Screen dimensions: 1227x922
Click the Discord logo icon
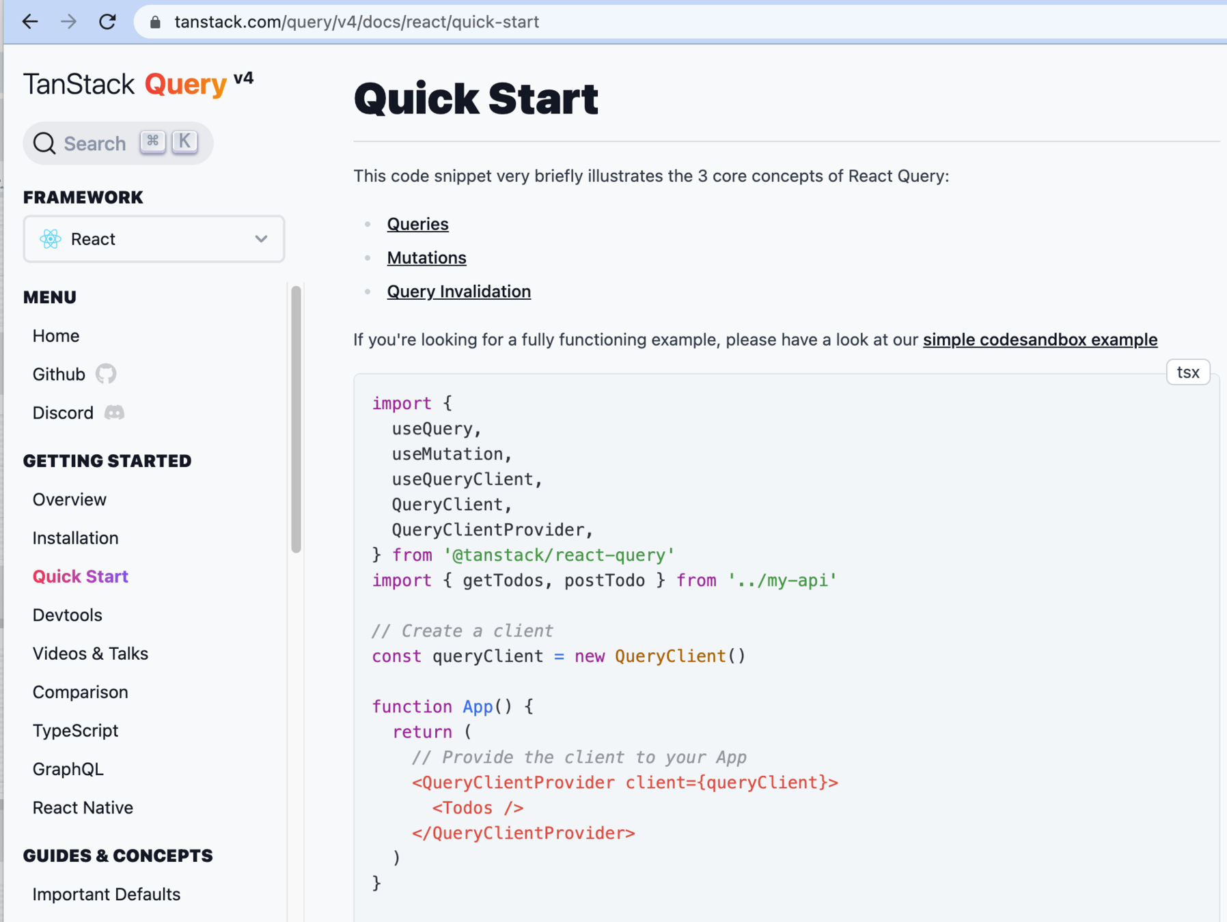(x=114, y=413)
